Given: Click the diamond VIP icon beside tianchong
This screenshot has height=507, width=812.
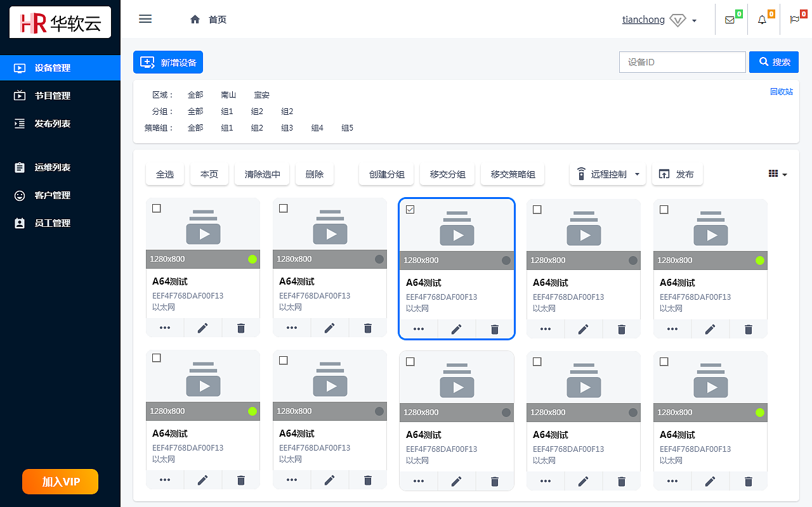Looking at the screenshot, I should (x=678, y=20).
